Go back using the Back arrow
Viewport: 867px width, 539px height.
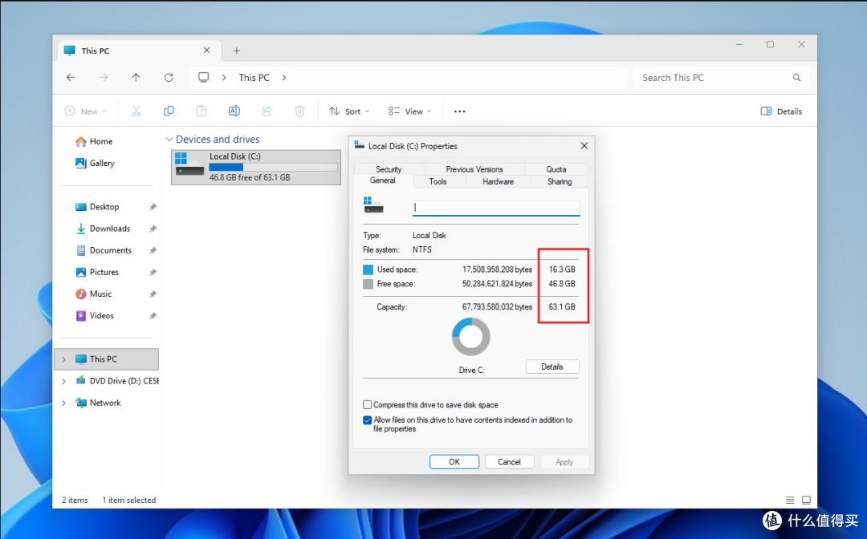click(x=71, y=77)
